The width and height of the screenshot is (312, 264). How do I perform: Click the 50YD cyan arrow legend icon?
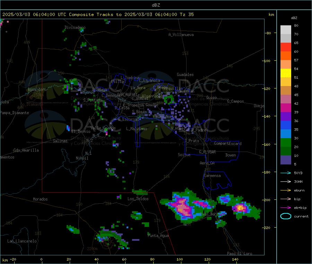coord(286,173)
